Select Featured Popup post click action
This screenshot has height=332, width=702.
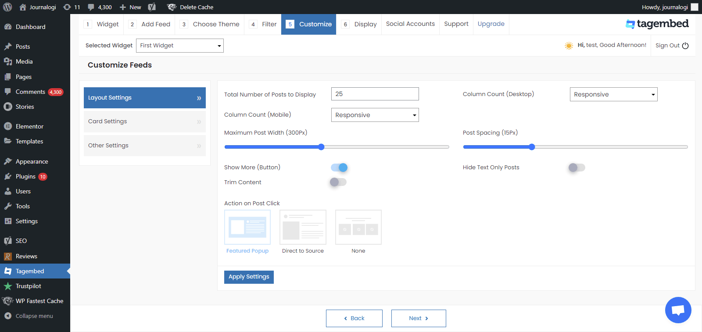[x=247, y=227]
